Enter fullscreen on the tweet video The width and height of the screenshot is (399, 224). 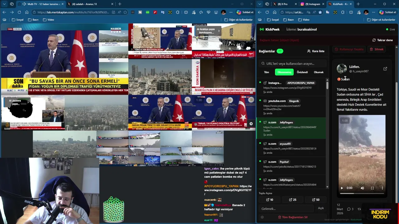click(372, 188)
